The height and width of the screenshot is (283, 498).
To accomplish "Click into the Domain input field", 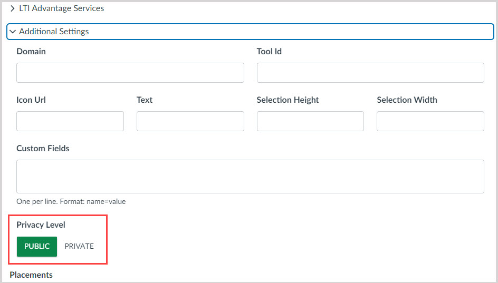I will pyautogui.click(x=130, y=73).
